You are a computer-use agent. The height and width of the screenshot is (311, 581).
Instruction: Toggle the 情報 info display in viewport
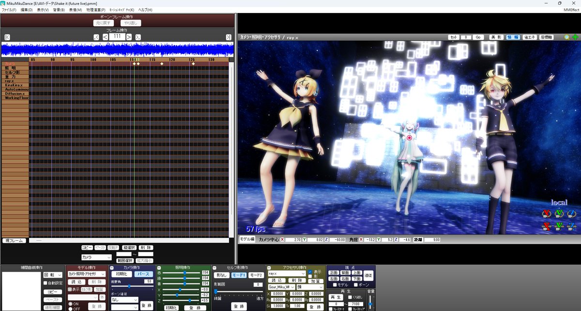(513, 38)
